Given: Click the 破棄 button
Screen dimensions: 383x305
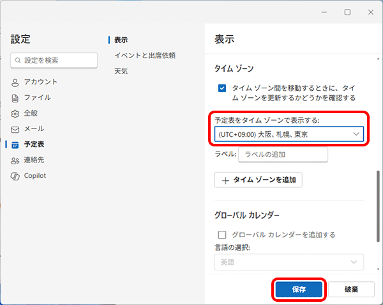Looking at the screenshot, I should 350,289.
